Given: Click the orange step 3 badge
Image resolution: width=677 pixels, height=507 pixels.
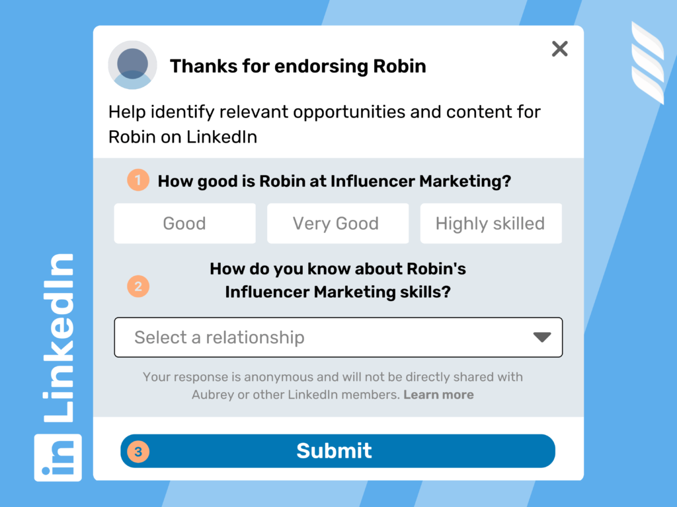Looking at the screenshot, I should point(137,451).
